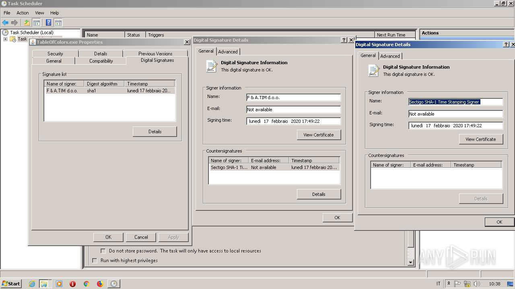
Task: Open Help via blue question-mark toolbar icon
Action: (x=49, y=23)
